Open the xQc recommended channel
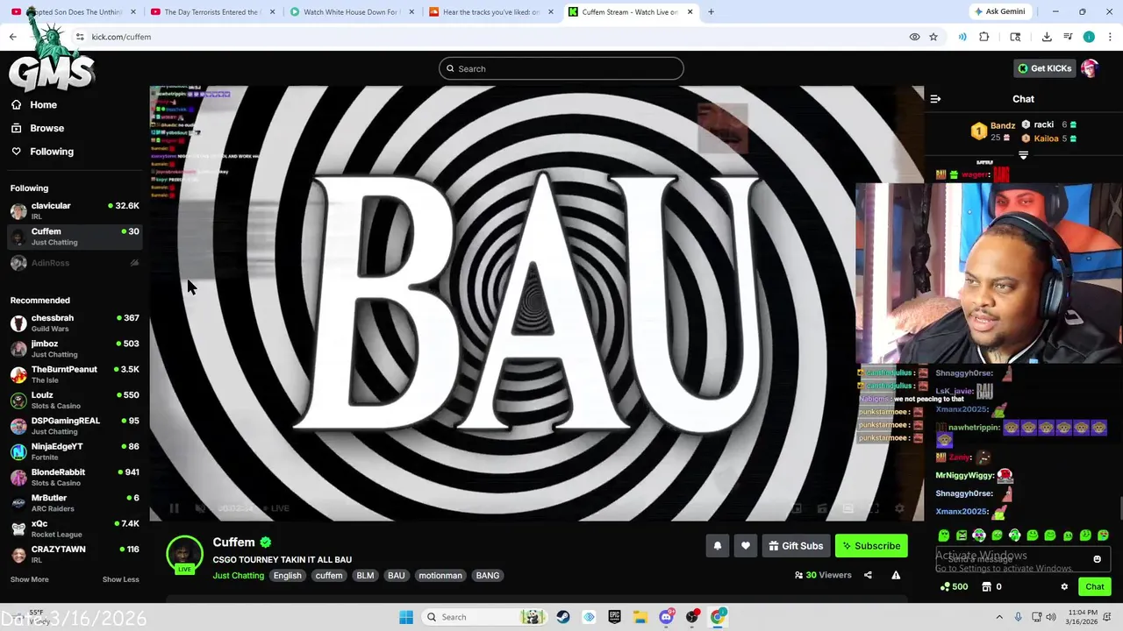 [x=75, y=528]
